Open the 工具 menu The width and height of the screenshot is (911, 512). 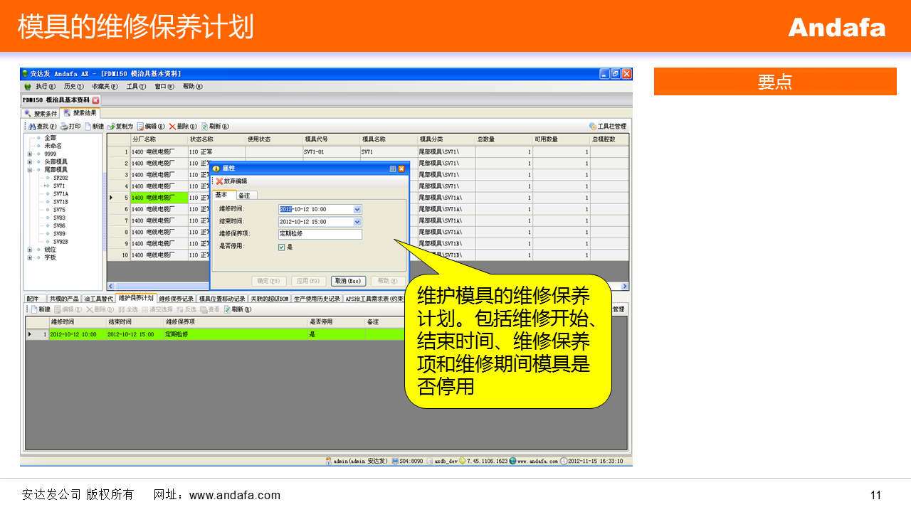click(135, 87)
